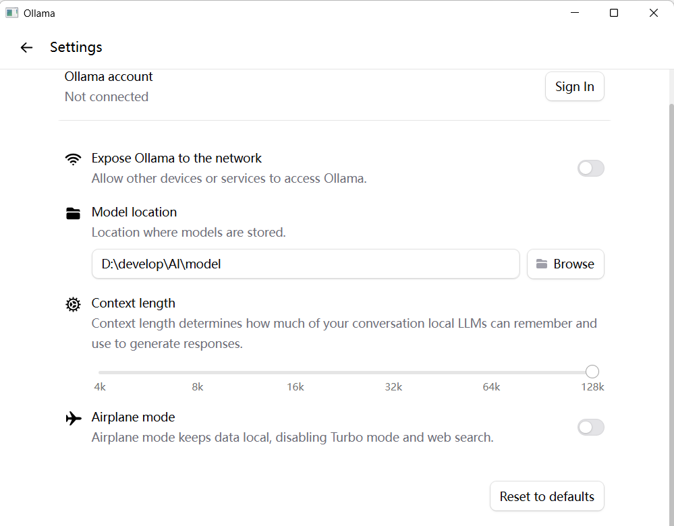Set context length to 4k

coord(100,387)
